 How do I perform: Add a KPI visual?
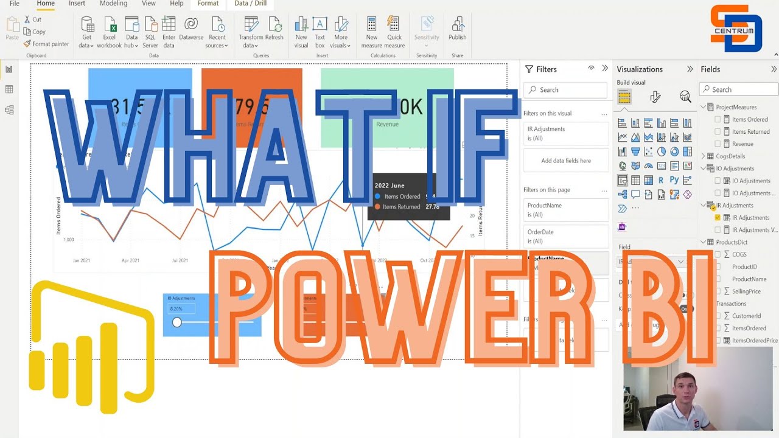688,165
